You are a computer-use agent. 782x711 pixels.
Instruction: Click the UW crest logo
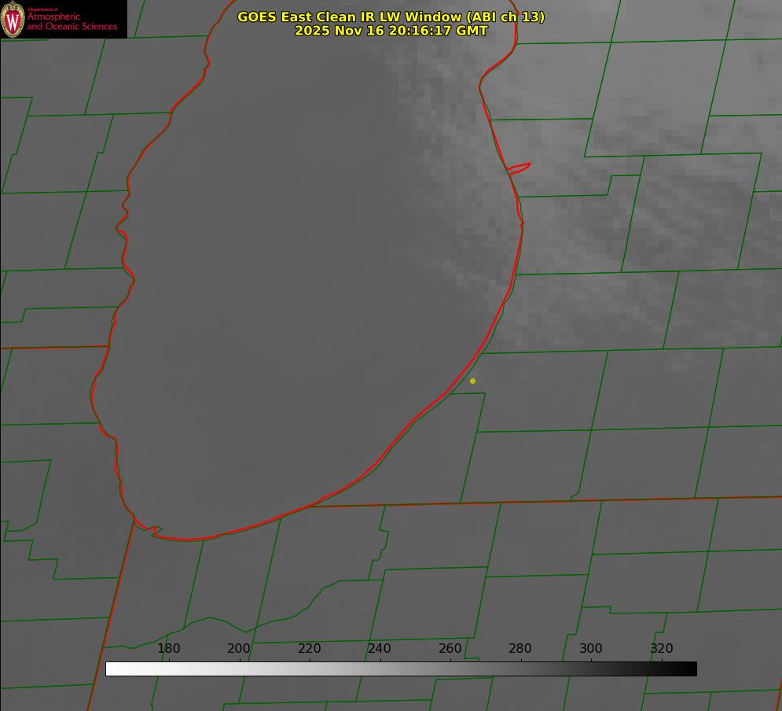[13, 19]
